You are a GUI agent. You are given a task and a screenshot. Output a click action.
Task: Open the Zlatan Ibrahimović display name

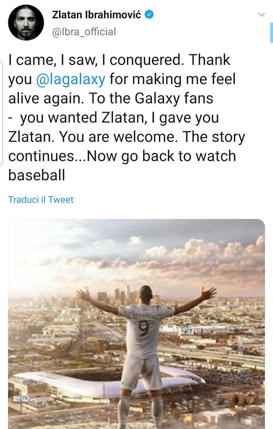(98, 15)
